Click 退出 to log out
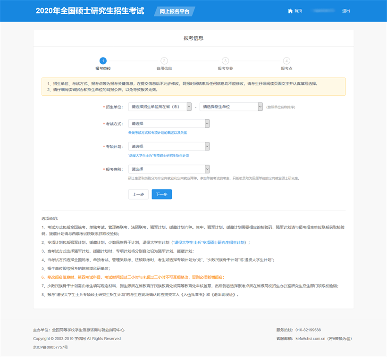The width and height of the screenshot is (387, 357). [x=346, y=11]
